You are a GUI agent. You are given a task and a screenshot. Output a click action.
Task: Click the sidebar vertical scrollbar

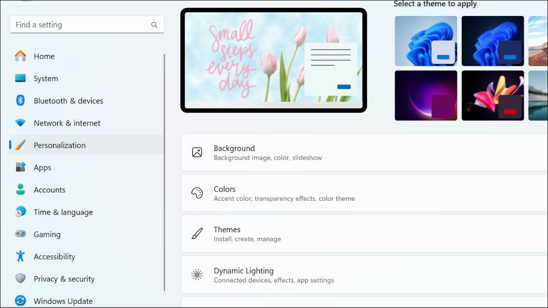[x=164, y=172]
